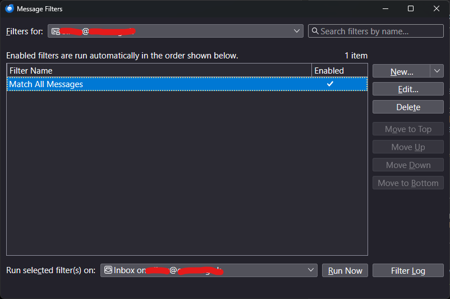
Task: Click the Move Down button
Action: 408,165
